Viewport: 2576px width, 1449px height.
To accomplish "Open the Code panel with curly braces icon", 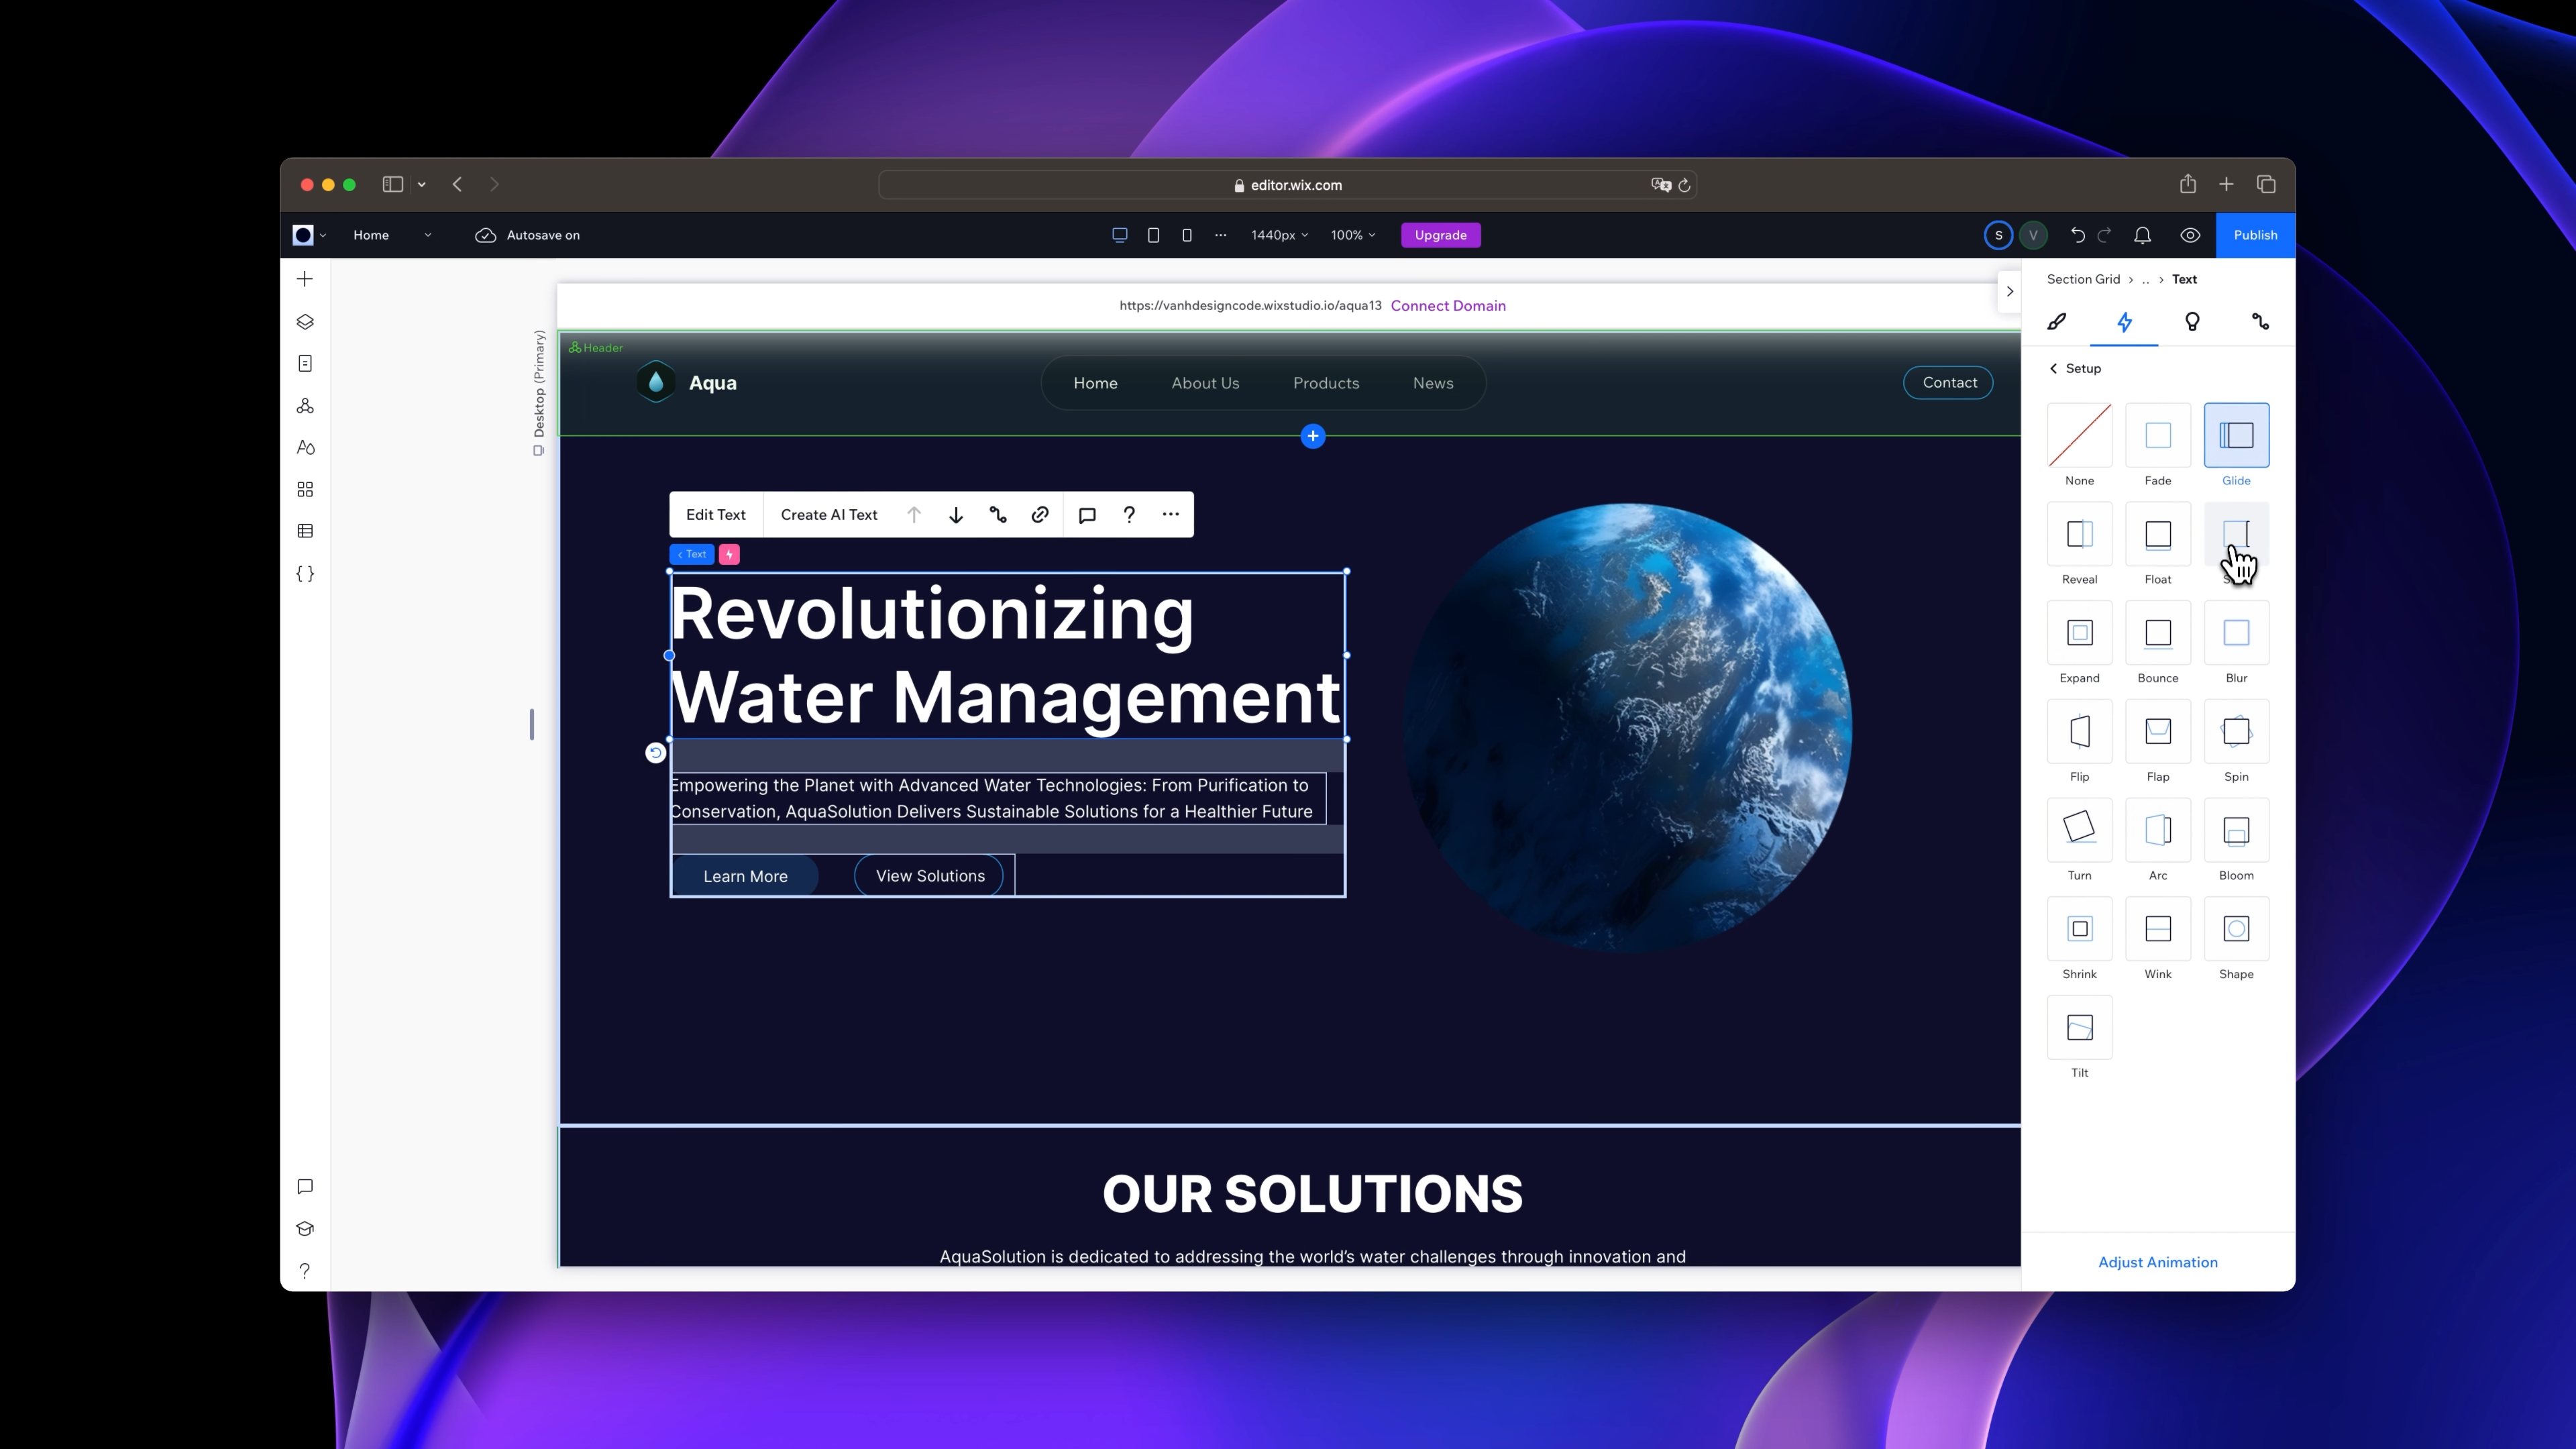I will [x=304, y=574].
